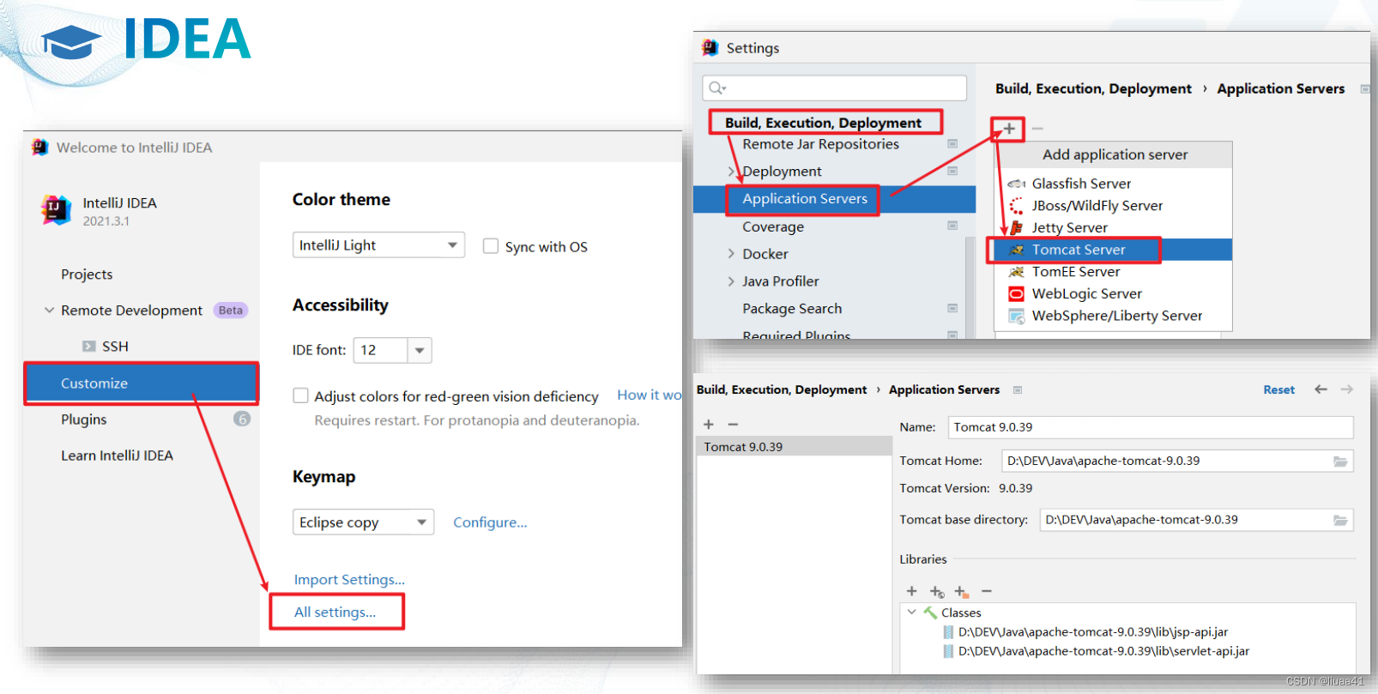Click plus-with-globe attach URL icon under Libraries
The image size is (1378, 694).
pos(937,592)
